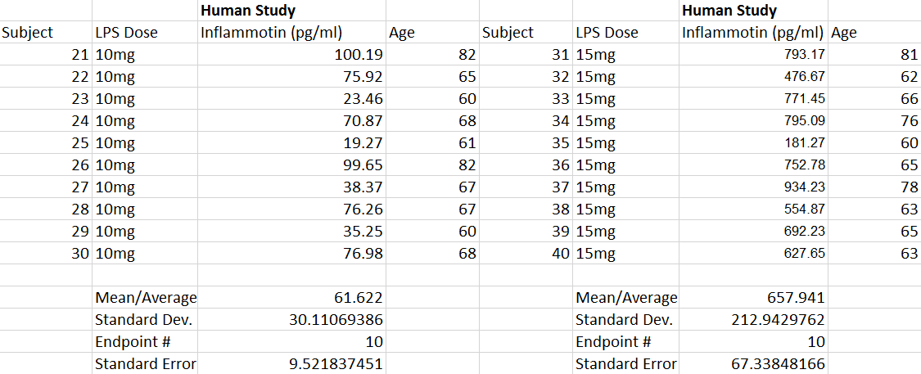This screenshot has width=921, height=374.
Task: Click the Inflammotin value 19.27
Action: tap(364, 144)
